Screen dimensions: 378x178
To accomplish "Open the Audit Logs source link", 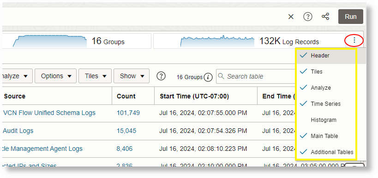I will pyautogui.click(x=18, y=131).
